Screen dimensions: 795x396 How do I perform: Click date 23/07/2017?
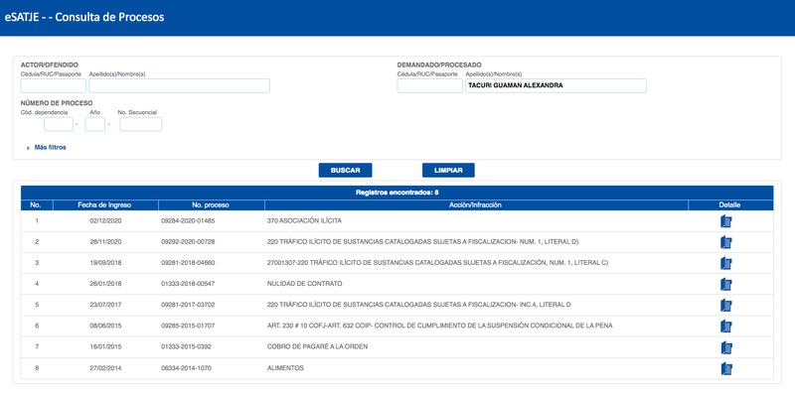click(x=105, y=305)
